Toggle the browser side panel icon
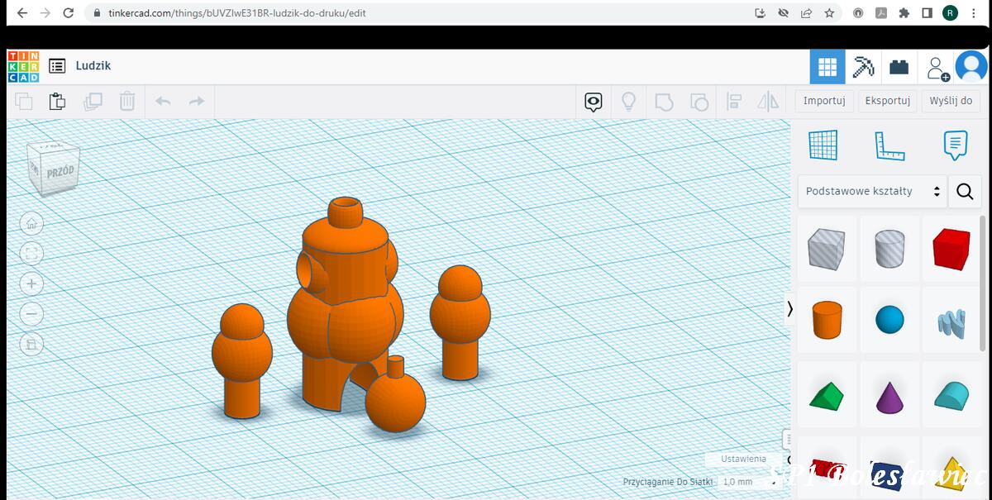Image resolution: width=992 pixels, height=500 pixels. click(x=927, y=13)
